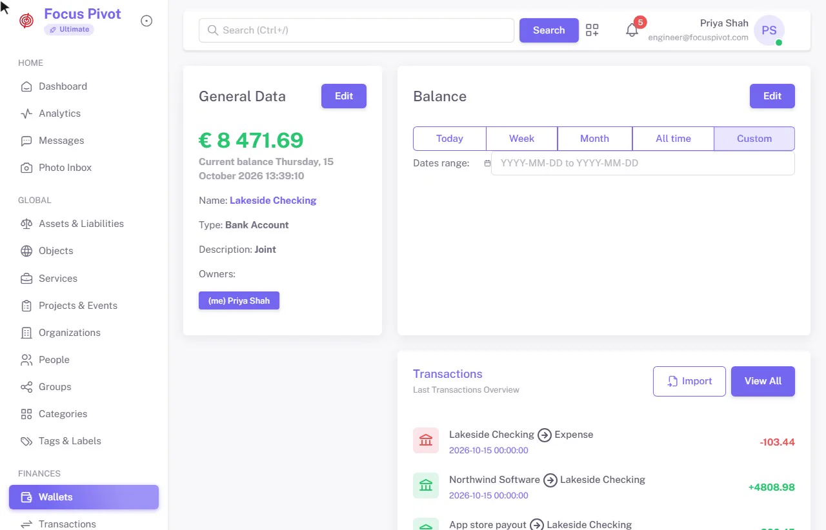Click the Ultimate plan badge
The width and height of the screenshot is (826, 530).
point(69,30)
